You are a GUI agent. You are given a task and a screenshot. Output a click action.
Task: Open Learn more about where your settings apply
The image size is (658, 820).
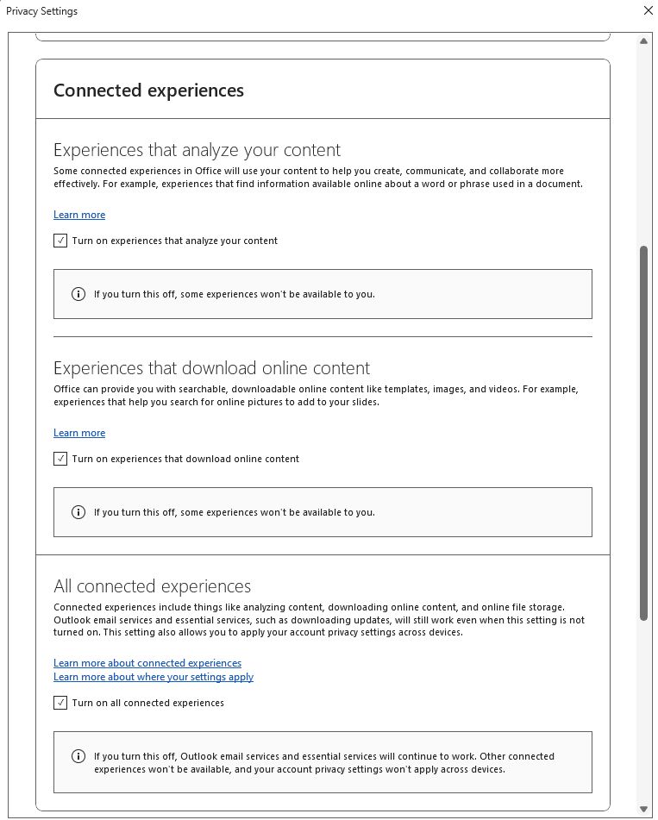coord(154,677)
